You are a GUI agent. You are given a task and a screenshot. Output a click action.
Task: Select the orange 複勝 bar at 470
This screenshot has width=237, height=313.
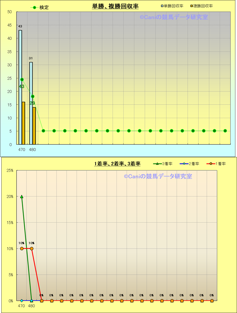tap(24, 123)
